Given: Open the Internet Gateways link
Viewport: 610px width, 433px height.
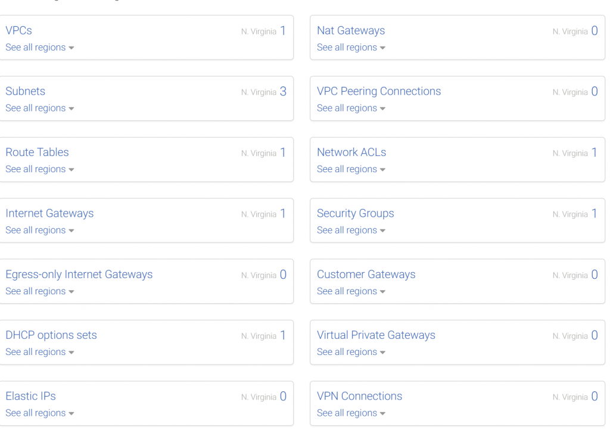Looking at the screenshot, I should click(x=49, y=213).
